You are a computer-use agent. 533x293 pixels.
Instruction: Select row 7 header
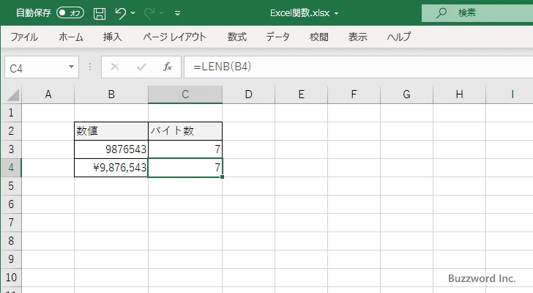coord(11,223)
